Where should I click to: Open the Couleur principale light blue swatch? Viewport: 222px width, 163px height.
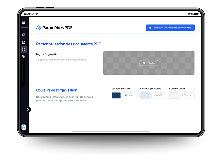pyautogui.click(x=145, y=95)
